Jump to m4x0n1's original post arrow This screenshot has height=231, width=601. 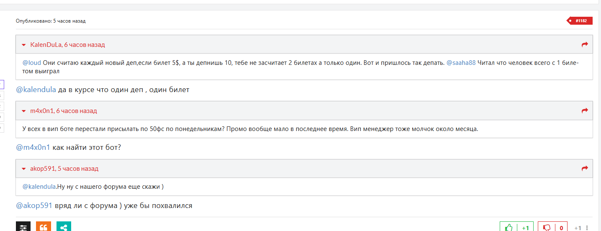[x=585, y=111]
